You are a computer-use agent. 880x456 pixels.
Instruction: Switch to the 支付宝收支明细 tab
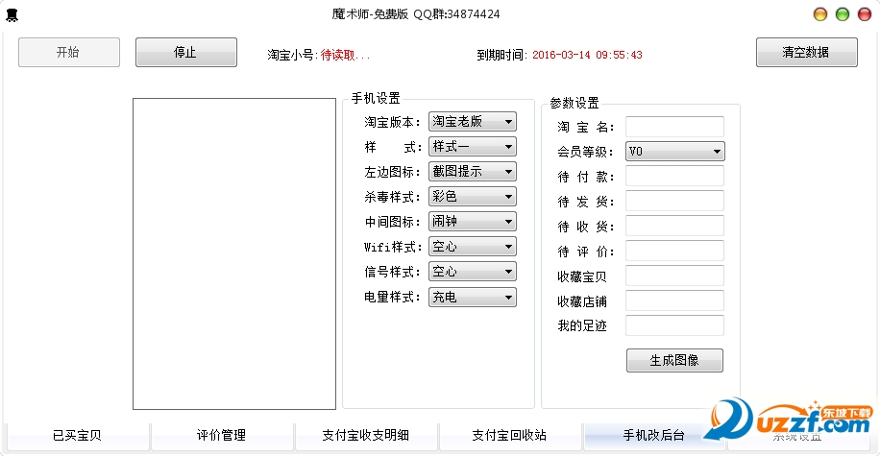tap(366, 436)
